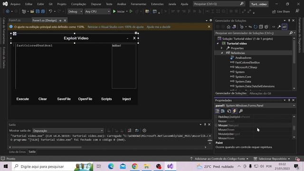Open the Extensões menu
Viewport: 304px width, 171px height.
157,4
